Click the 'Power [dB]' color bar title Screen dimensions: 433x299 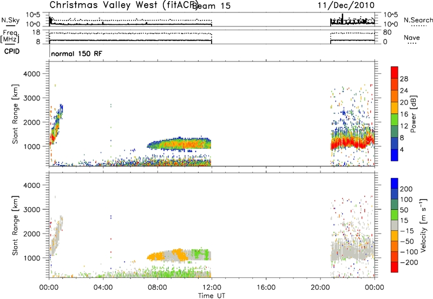pyautogui.click(x=414, y=114)
